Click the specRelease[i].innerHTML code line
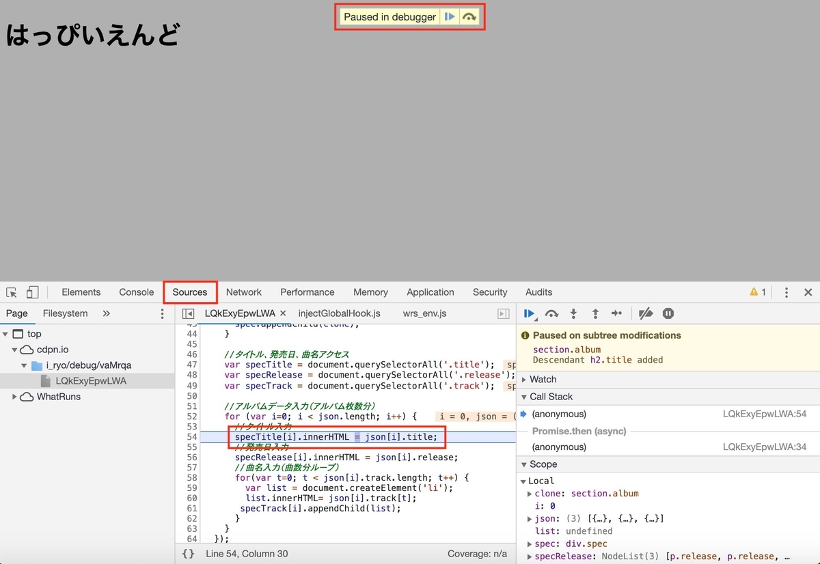This screenshot has height=564, width=820. 346,457
